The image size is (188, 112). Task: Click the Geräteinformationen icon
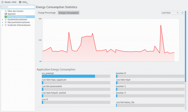(x=6, y=19)
